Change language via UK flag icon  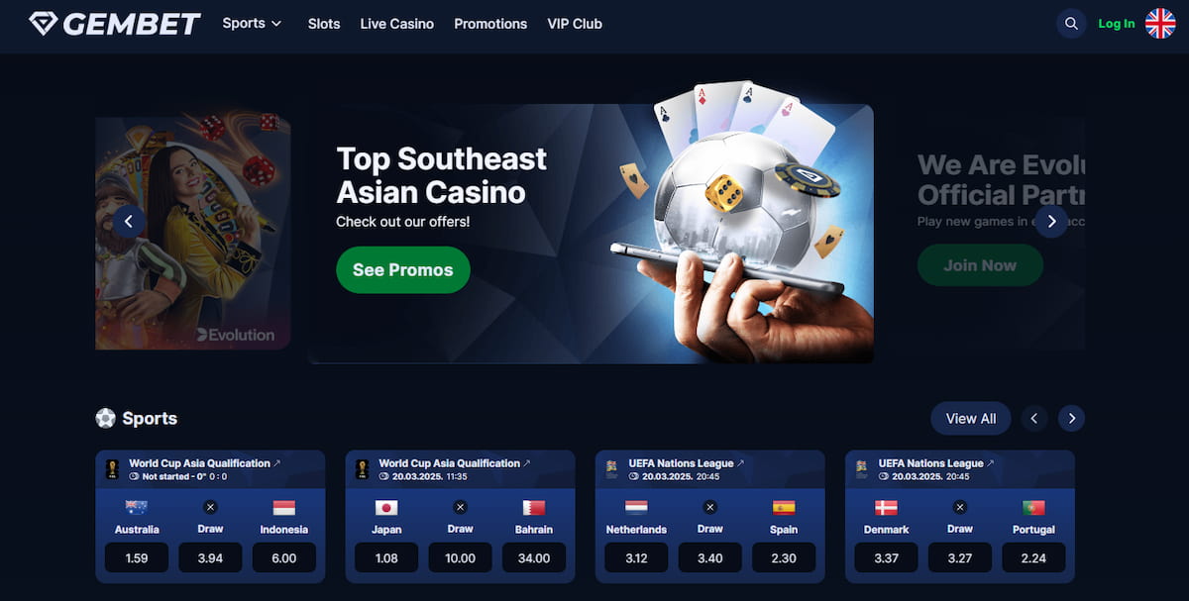[1160, 24]
